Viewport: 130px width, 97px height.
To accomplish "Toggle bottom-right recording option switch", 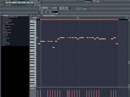I will click(x=48, y=13).
